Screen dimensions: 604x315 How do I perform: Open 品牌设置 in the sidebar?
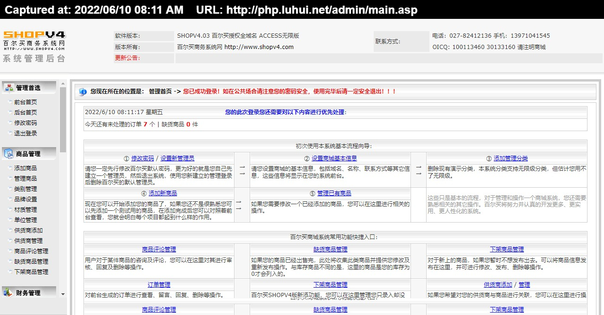pos(25,199)
